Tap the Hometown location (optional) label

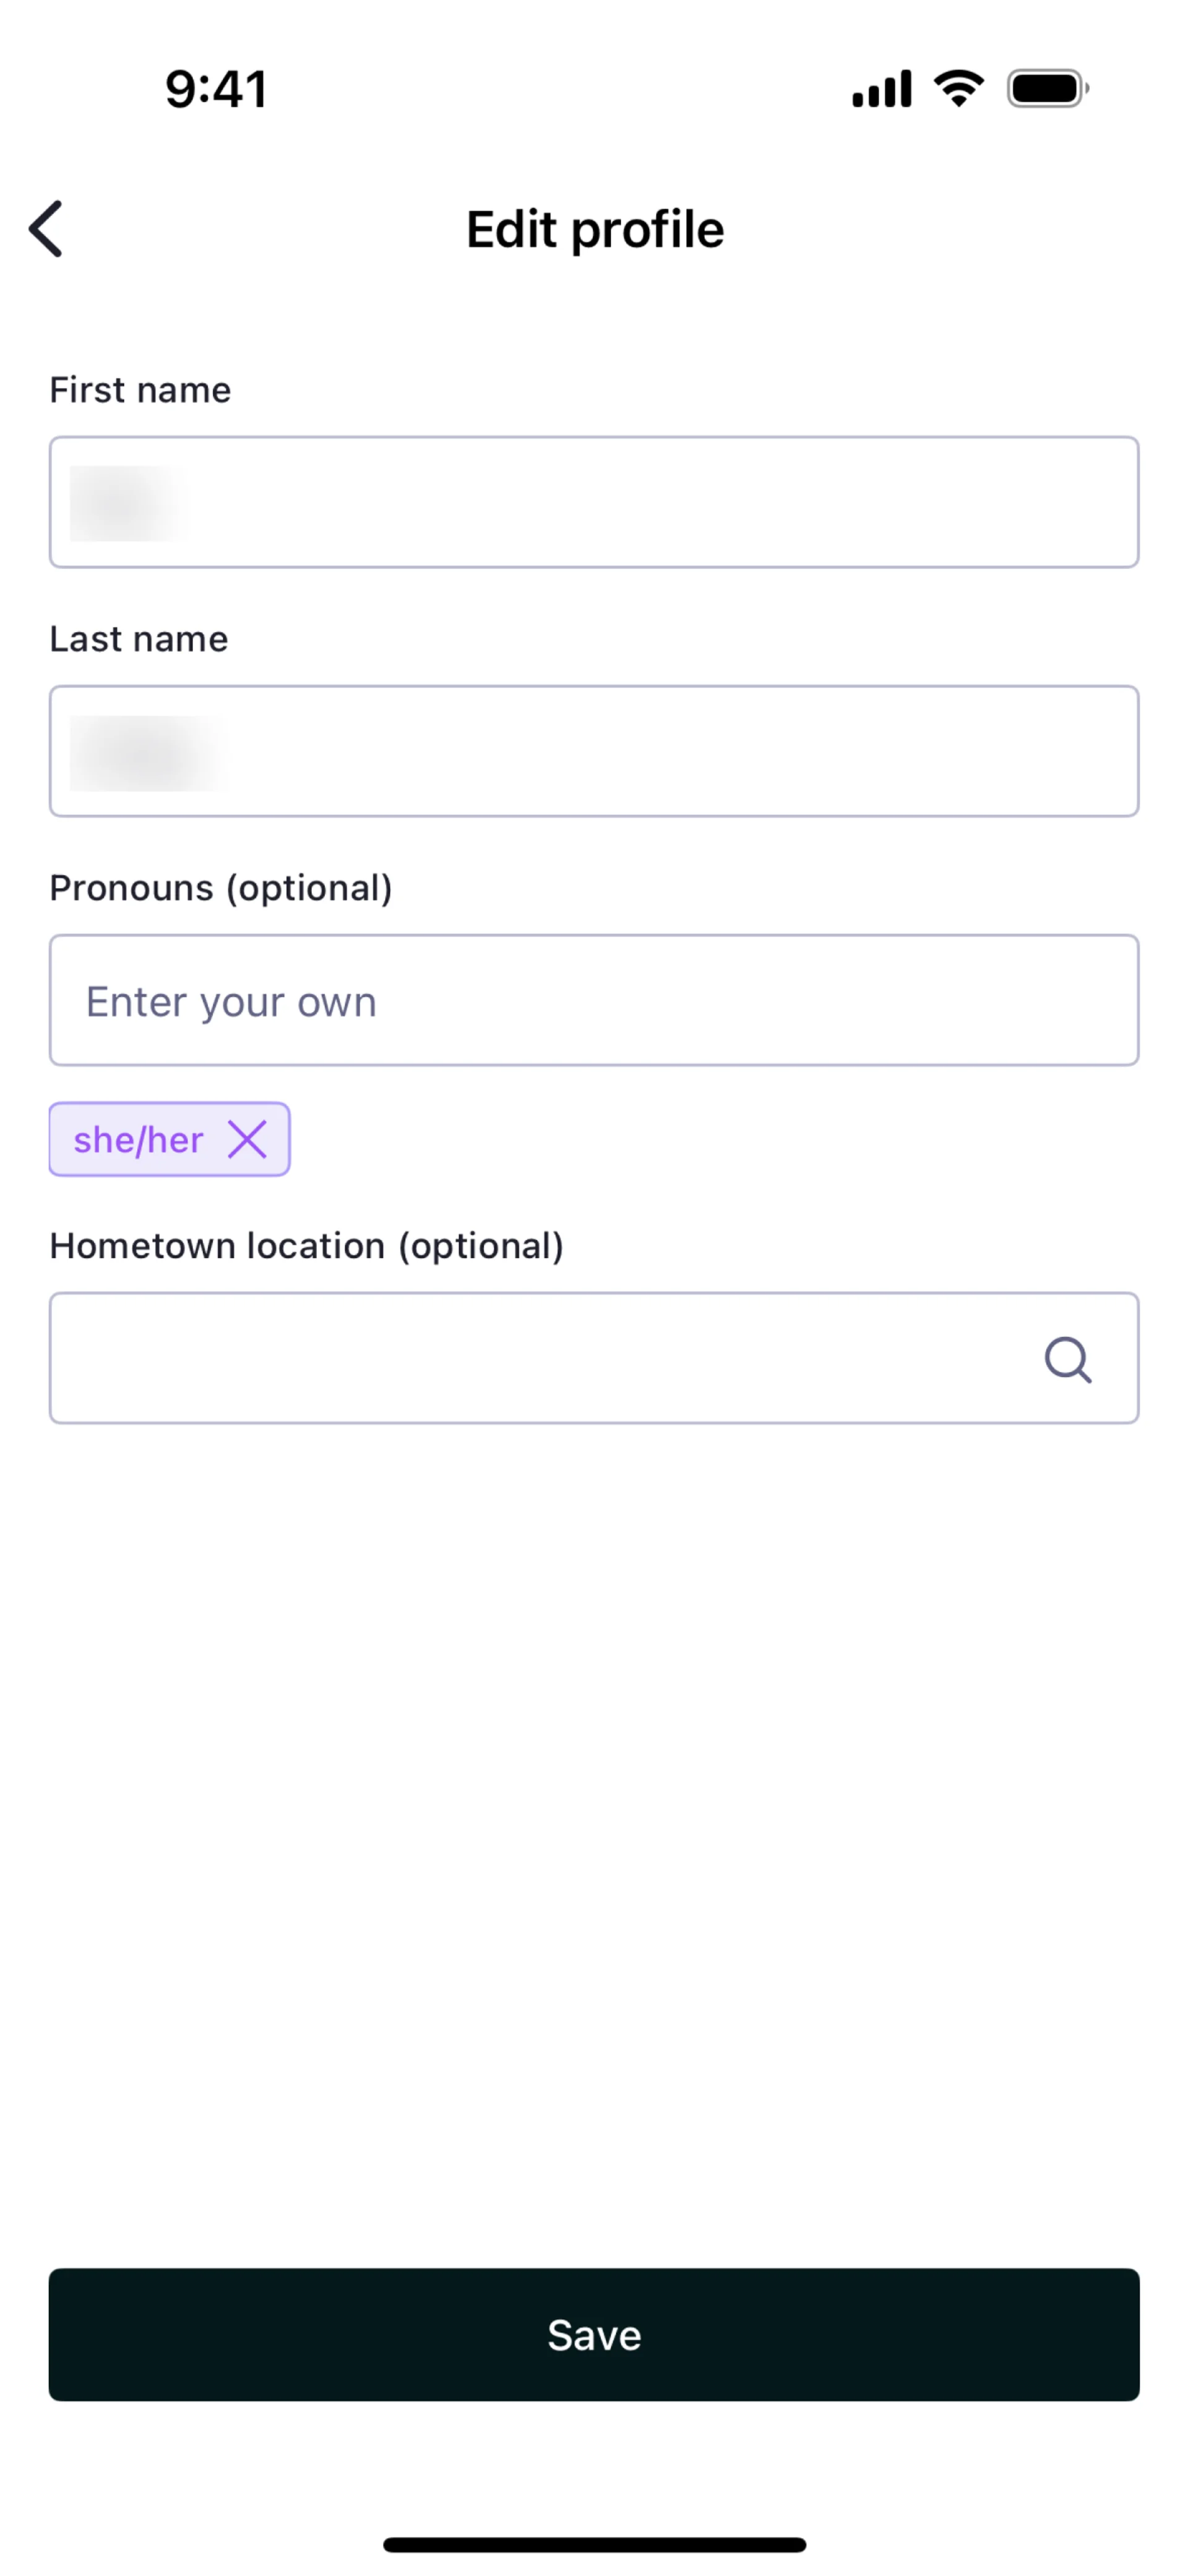(x=307, y=1246)
